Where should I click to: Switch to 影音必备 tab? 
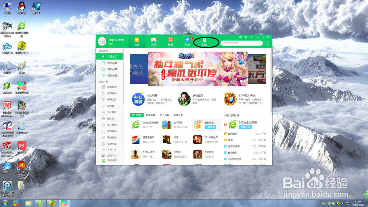tap(151, 115)
